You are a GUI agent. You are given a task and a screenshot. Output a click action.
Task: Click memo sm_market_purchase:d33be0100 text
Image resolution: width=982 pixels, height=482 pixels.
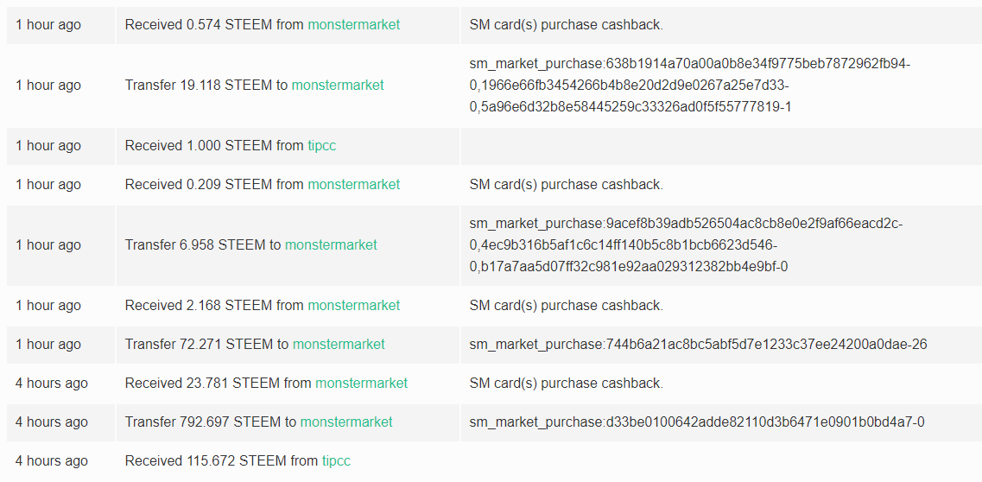697,422
